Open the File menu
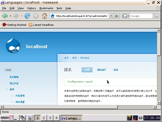Viewport: 162px width, 122px height. point(4,8)
